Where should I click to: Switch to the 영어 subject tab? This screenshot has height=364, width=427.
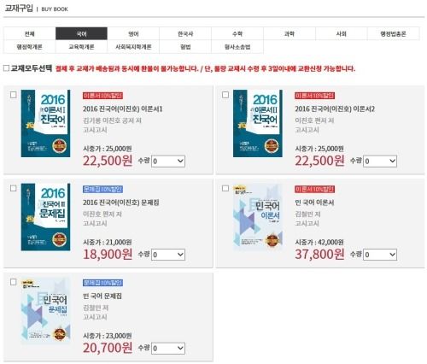pos(133,33)
